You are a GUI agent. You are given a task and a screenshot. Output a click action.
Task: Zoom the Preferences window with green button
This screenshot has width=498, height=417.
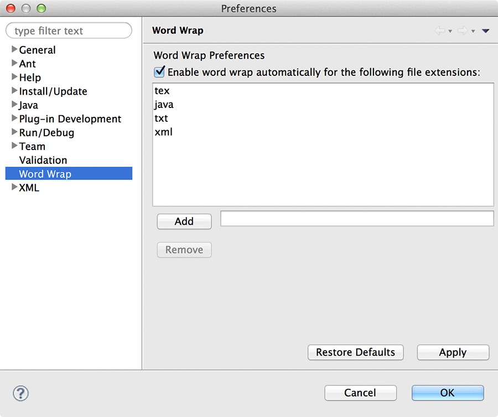point(41,8)
